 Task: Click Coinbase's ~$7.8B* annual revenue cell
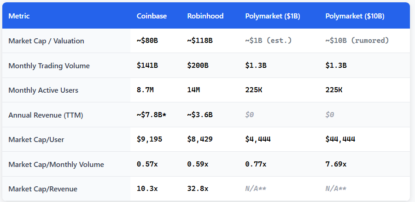point(151,115)
